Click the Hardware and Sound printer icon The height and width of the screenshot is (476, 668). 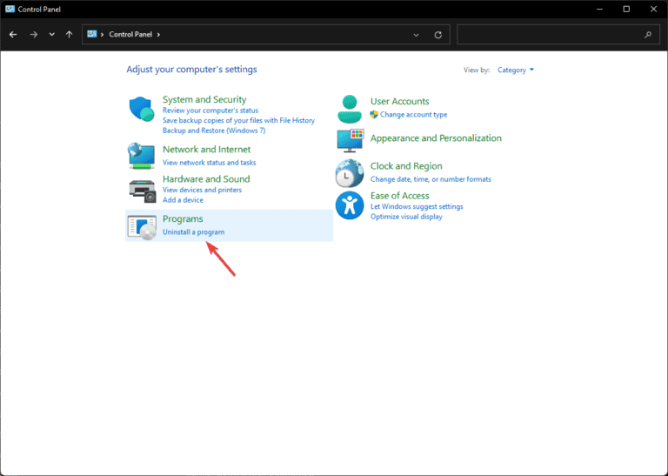141,189
